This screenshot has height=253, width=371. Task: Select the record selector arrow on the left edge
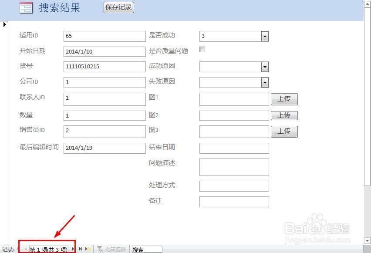point(4,25)
